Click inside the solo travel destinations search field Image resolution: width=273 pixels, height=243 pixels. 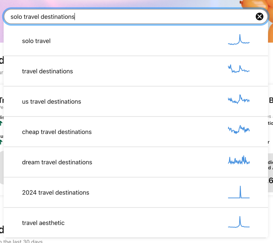pos(133,17)
